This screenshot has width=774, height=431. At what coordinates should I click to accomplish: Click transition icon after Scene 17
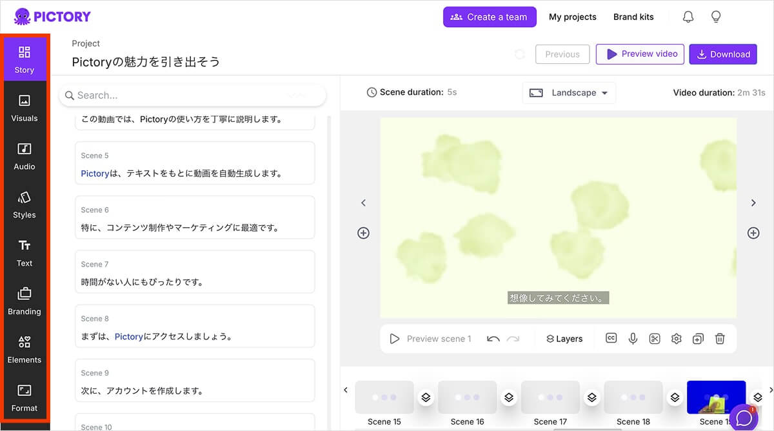pos(592,397)
